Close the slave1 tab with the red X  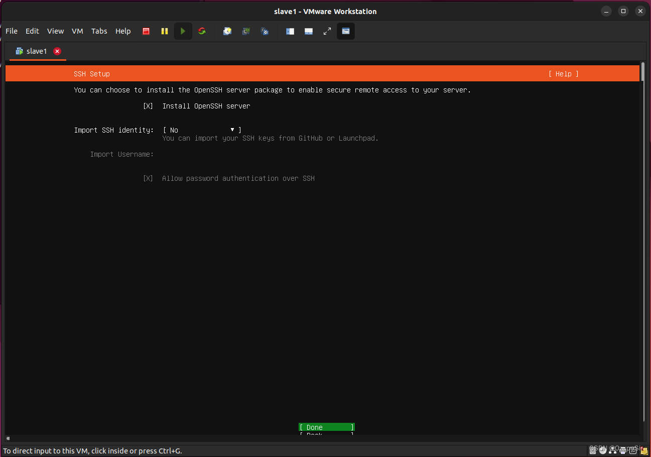click(57, 51)
